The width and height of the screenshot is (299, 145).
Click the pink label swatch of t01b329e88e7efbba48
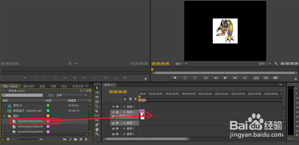point(48,126)
